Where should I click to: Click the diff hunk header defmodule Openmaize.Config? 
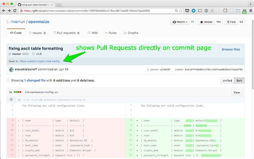(x=52, y=100)
